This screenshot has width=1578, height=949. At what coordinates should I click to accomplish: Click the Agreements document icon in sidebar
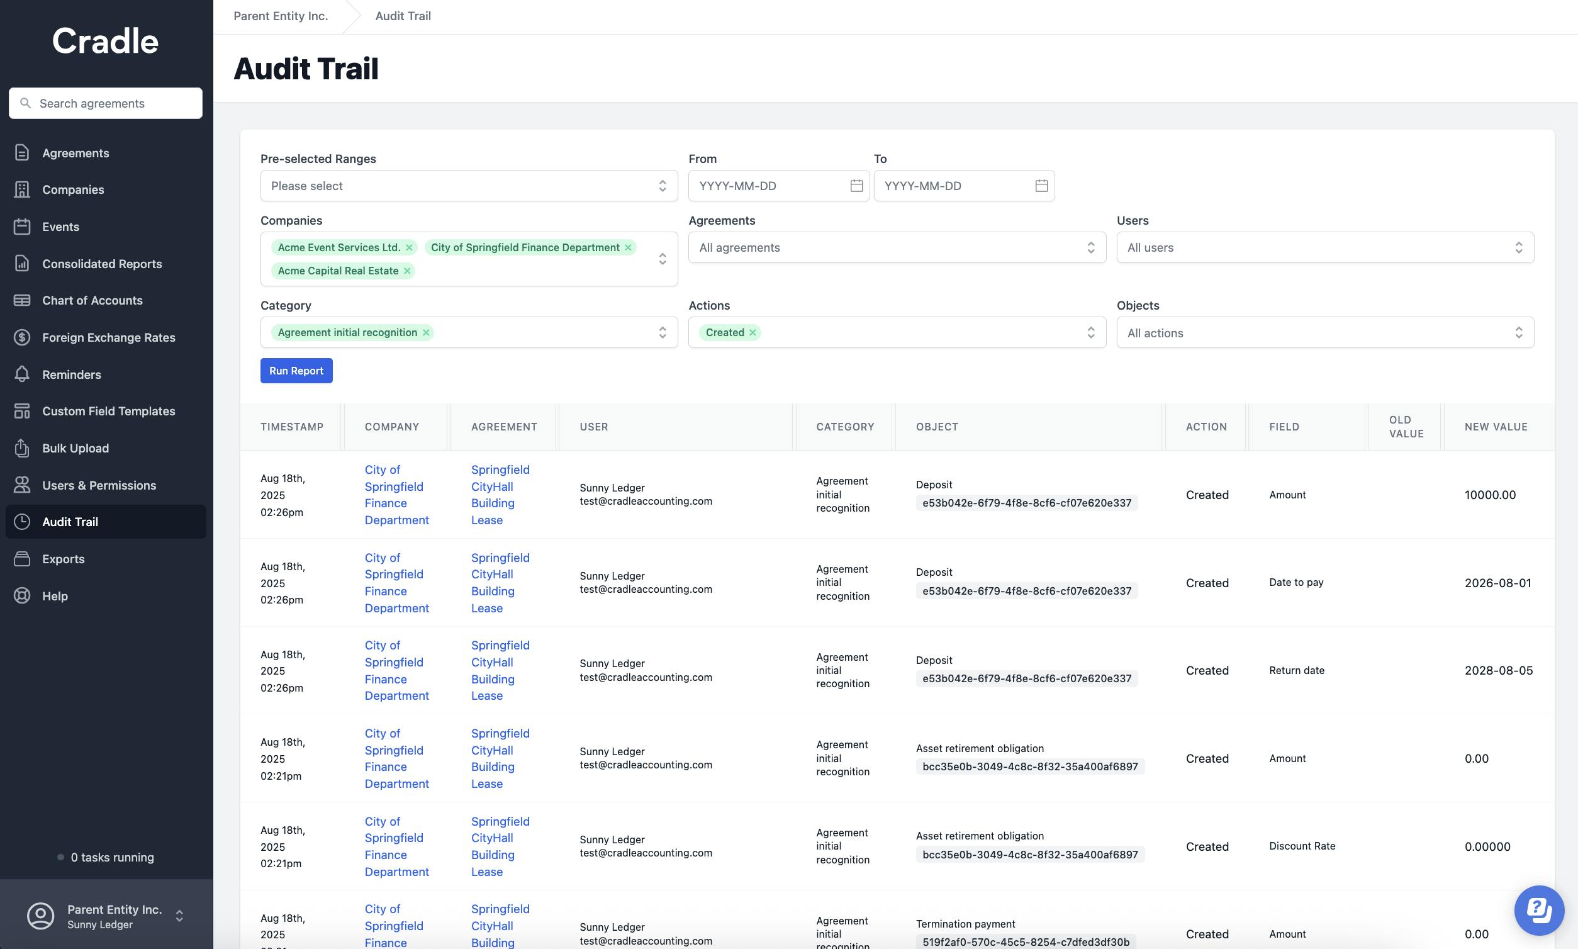point(22,153)
